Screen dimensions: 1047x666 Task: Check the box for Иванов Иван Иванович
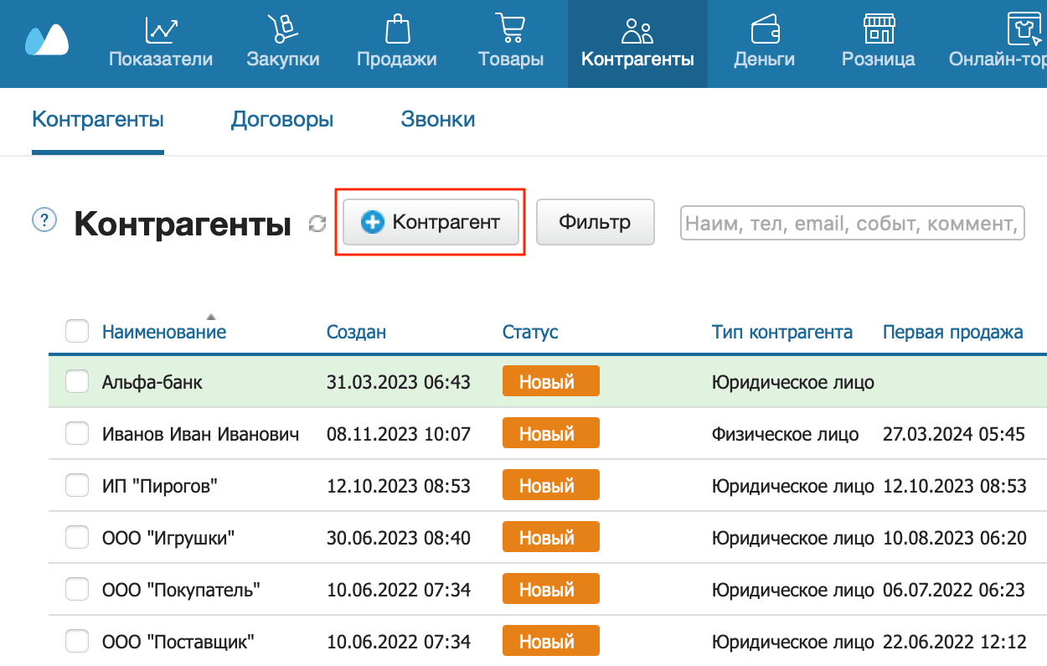coord(76,433)
